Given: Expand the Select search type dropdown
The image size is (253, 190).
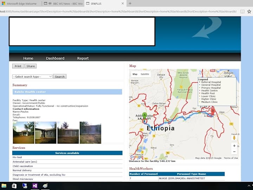Looking at the screenshot, I should [x=32, y=77].
